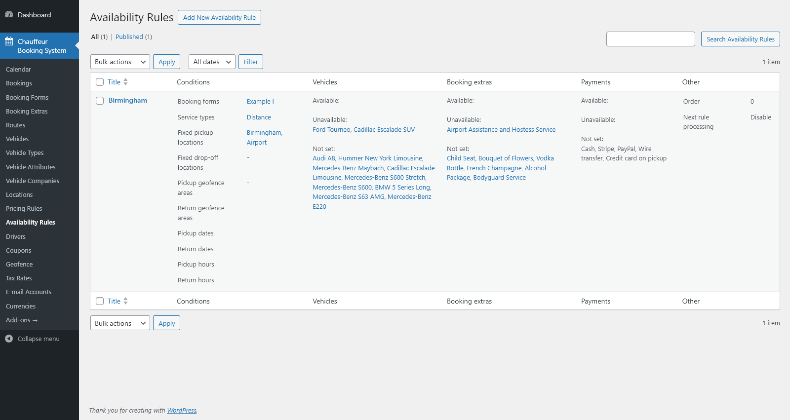The width and height of the screenshot is (790, 420).
Task: Click the Filter button
Action: tap(251, 62)
